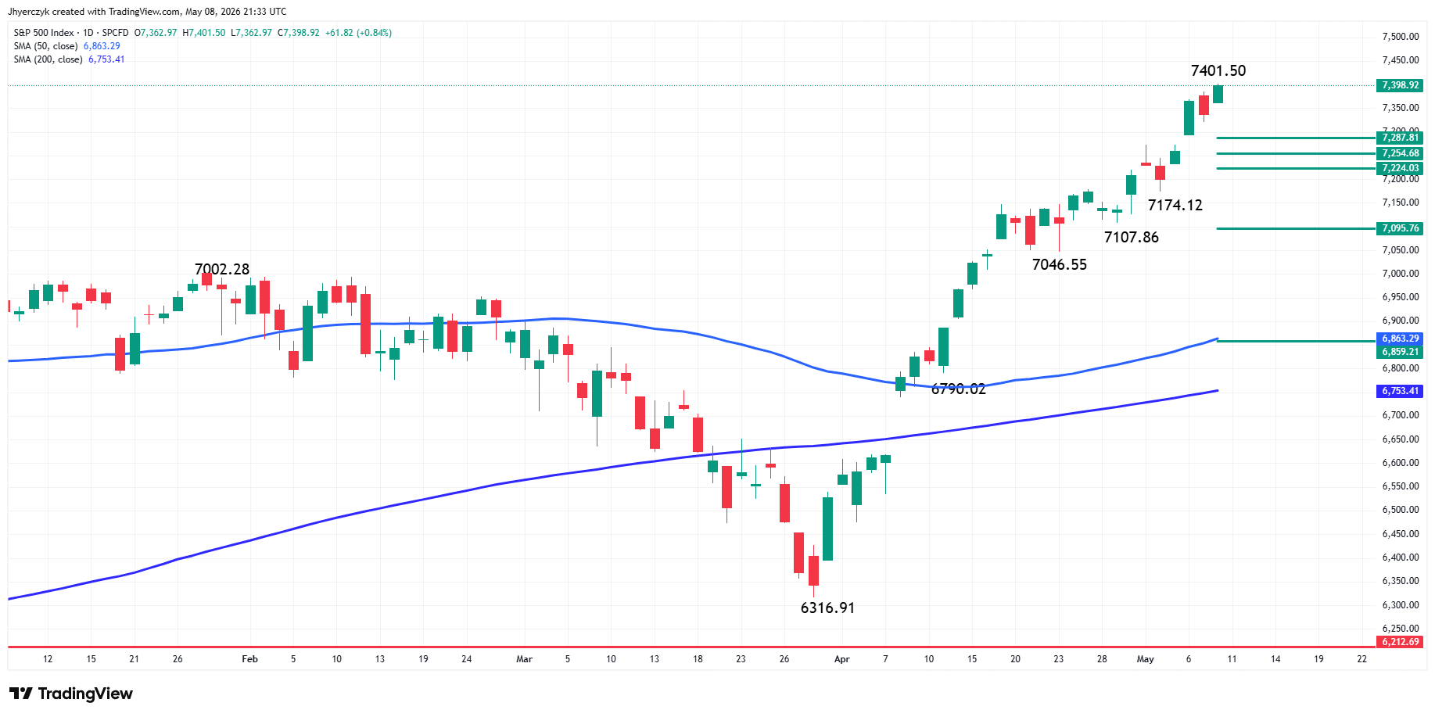
Task: Click the Feb label on time axis
Action: [249, 659]
